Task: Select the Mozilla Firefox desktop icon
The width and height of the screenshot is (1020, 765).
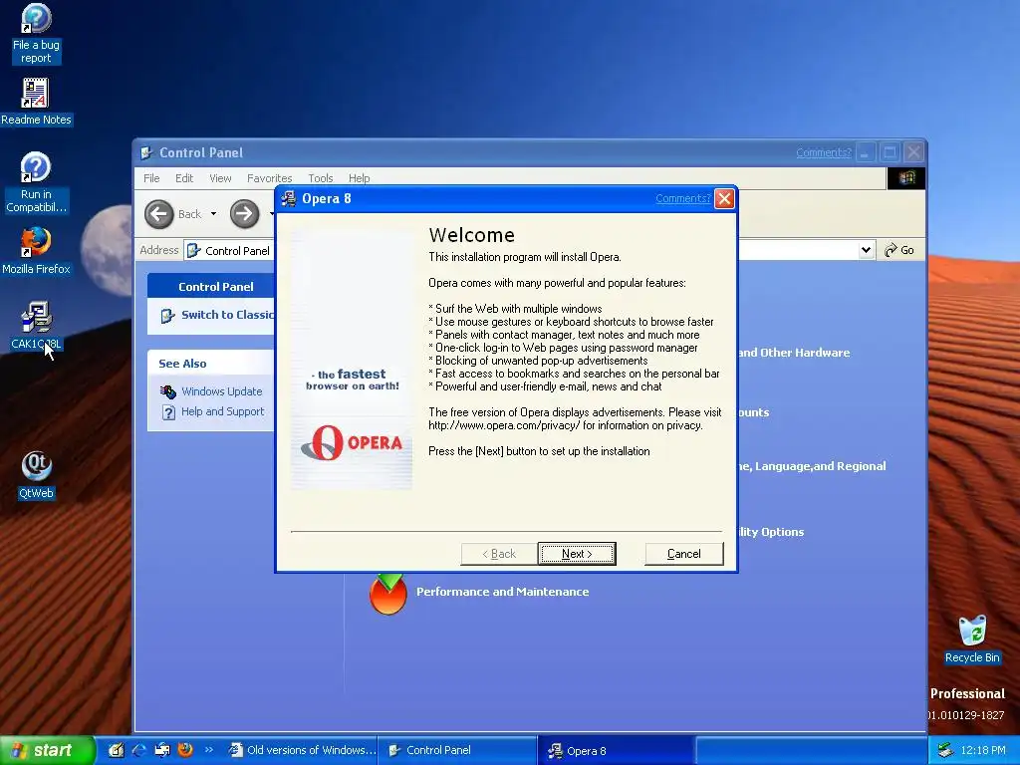Action: tap(36, 250)
